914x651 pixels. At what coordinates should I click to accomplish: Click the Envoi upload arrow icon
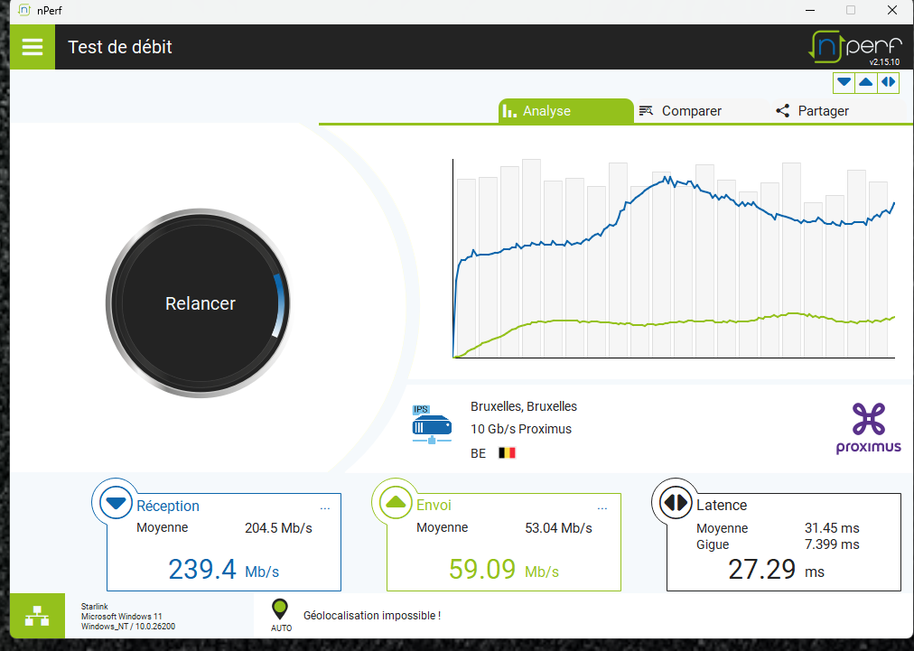(396, 502)
